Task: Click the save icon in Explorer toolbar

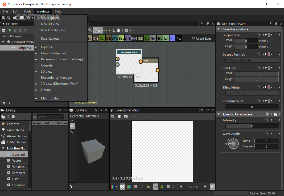Action: 3,30
